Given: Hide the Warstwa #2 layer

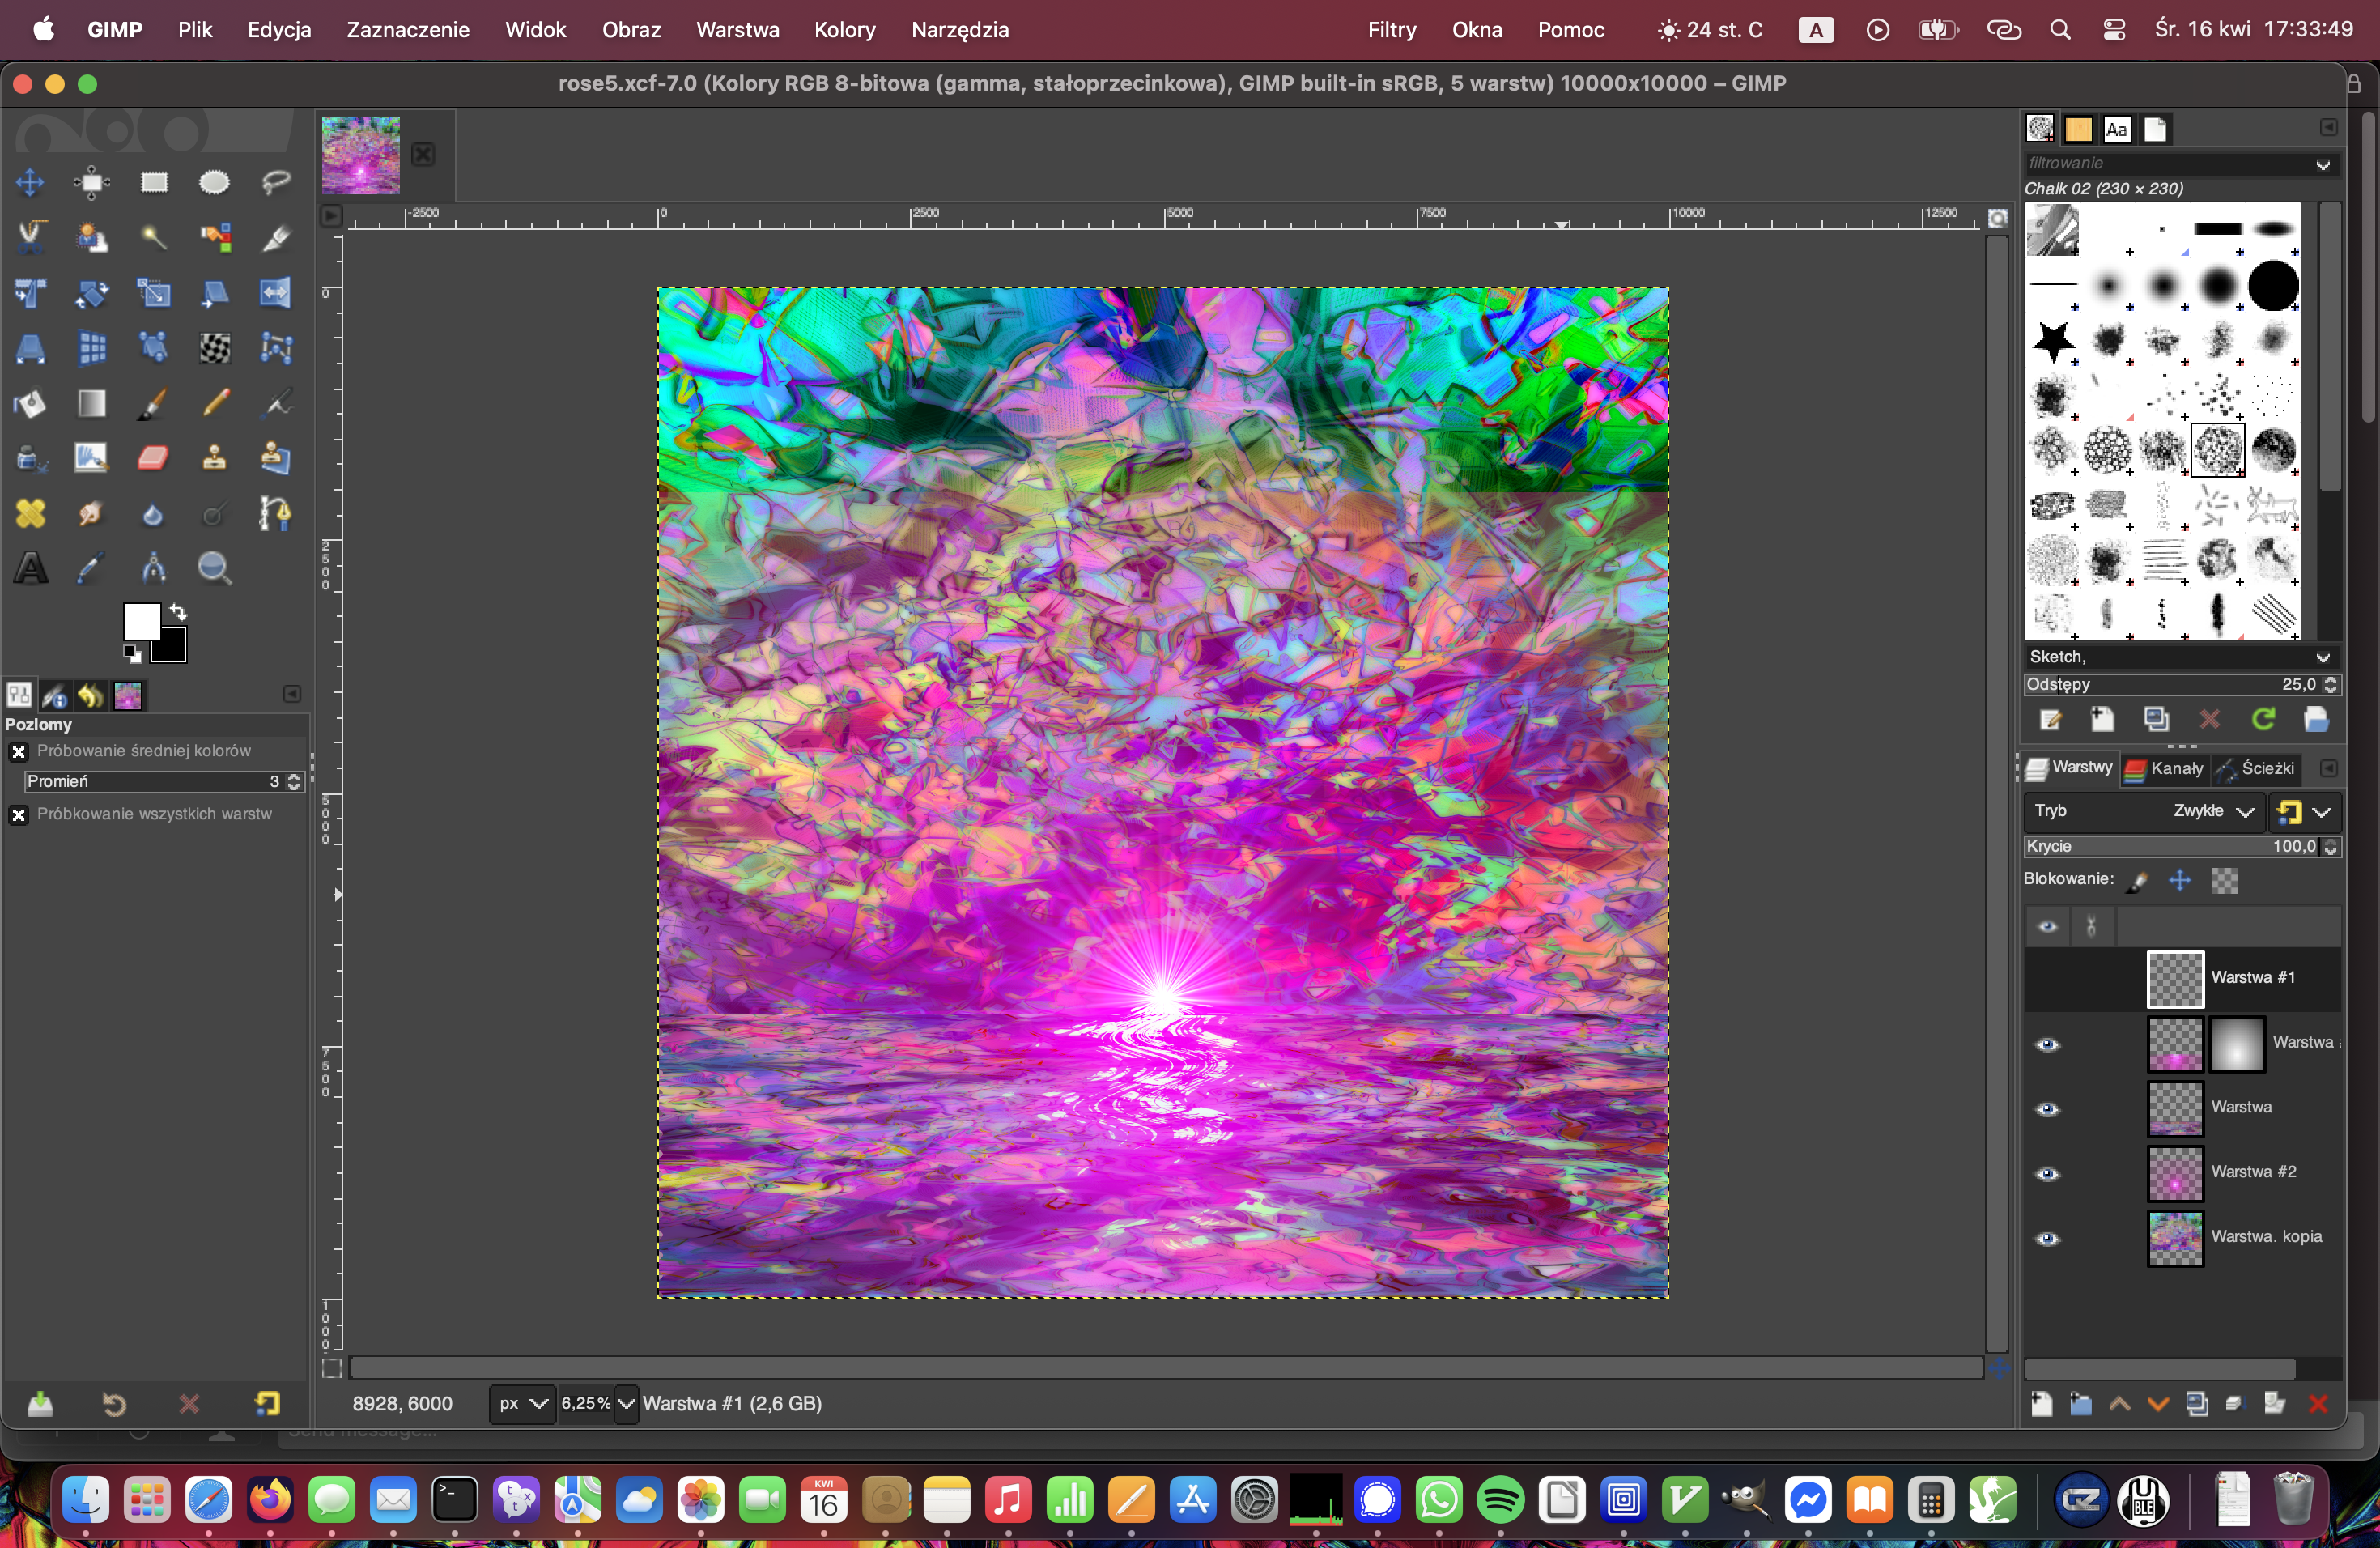Looking at the screenshot, I should click(x=2047, y=1173).
